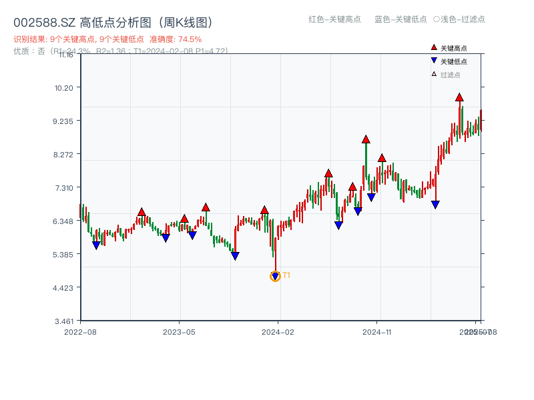Click the orange T1 text label
This screenshot has width=534, height=400.
(286, 275)
